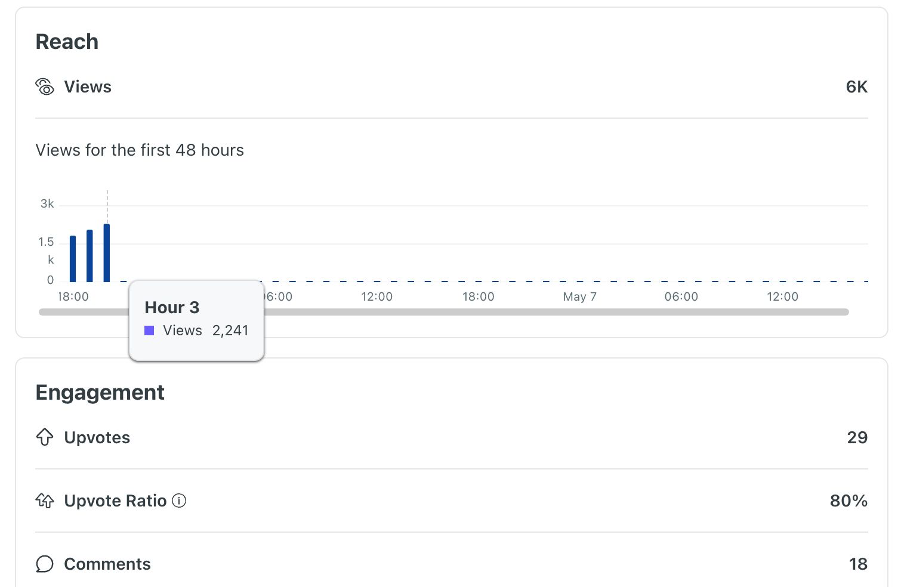The image size is (898, 587).
Task: Click the Upvote Ratio arrow icon
Action: (x=44, y=501)
